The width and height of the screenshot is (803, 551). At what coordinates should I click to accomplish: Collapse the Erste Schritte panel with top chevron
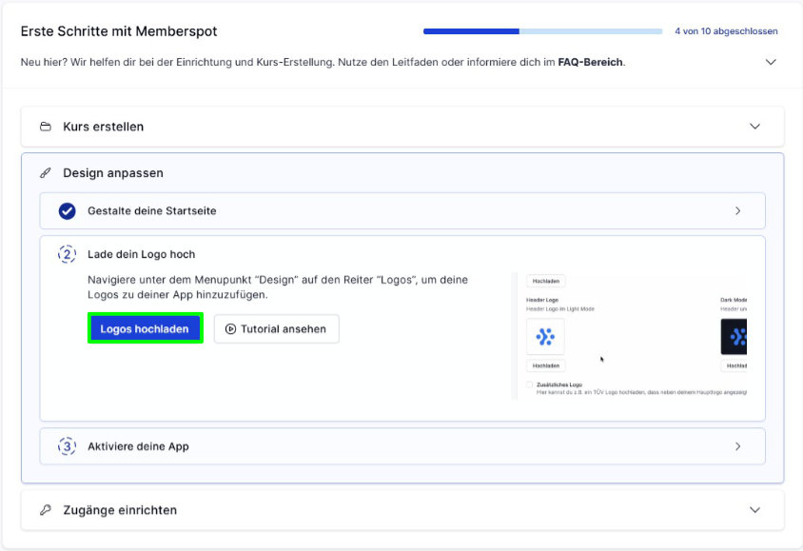[x=771, y=62]
